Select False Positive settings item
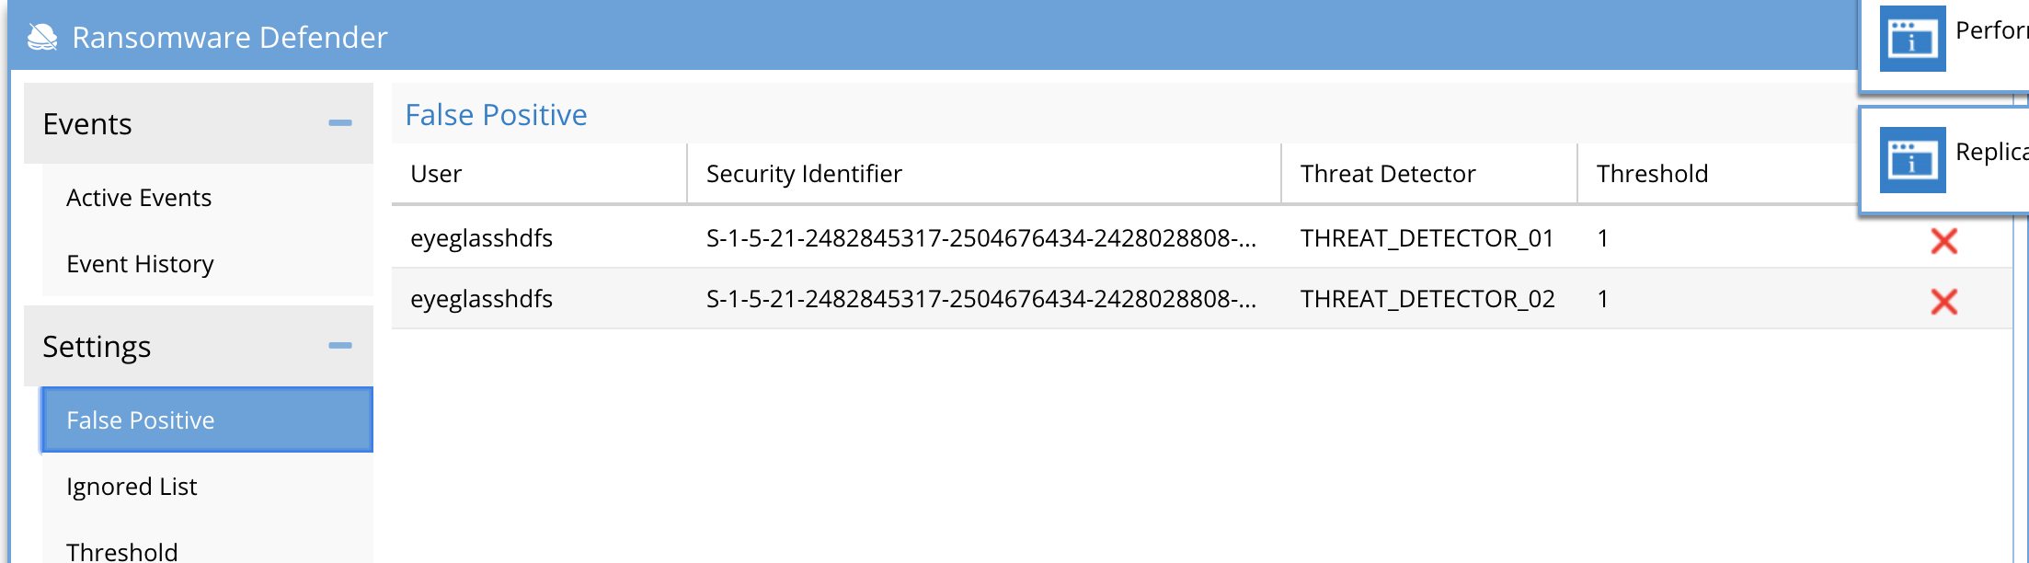This screenshot has height=563, width=2029. (140, 420)
